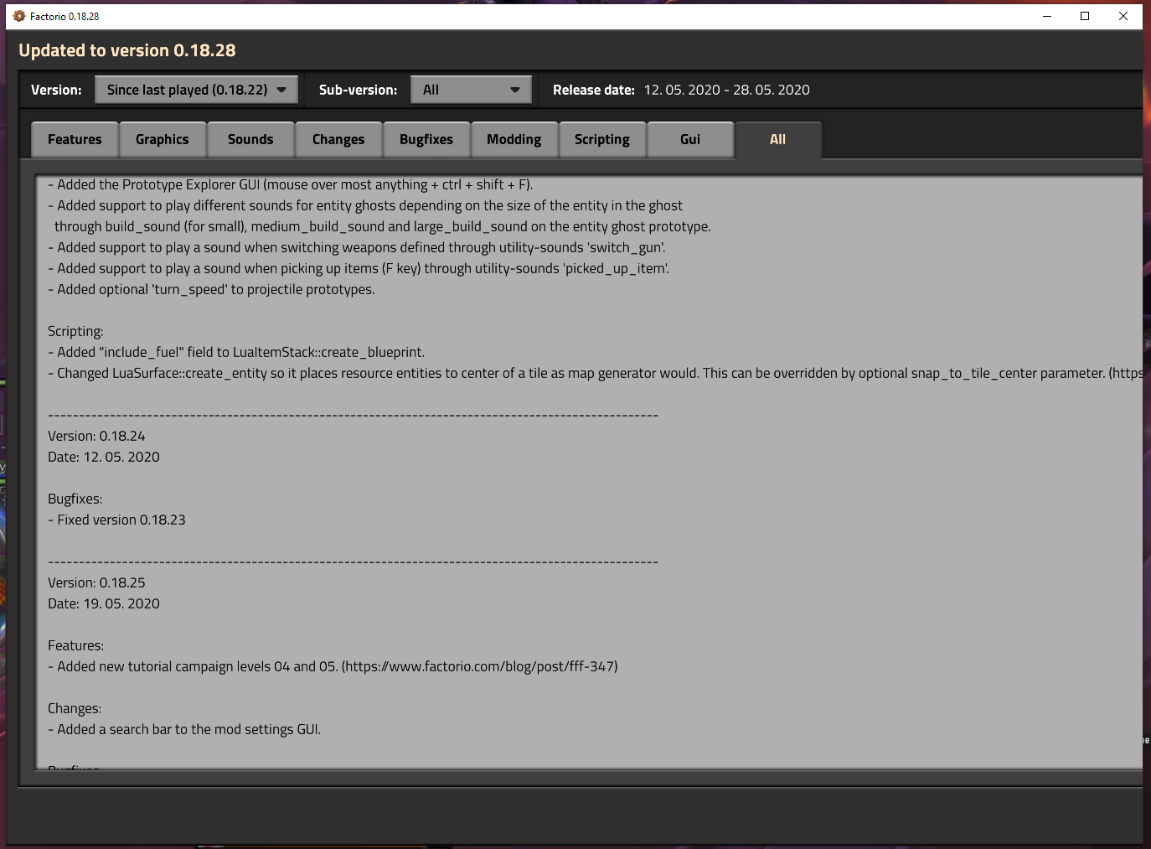Minimize the Factorio window

(1047, 16)
